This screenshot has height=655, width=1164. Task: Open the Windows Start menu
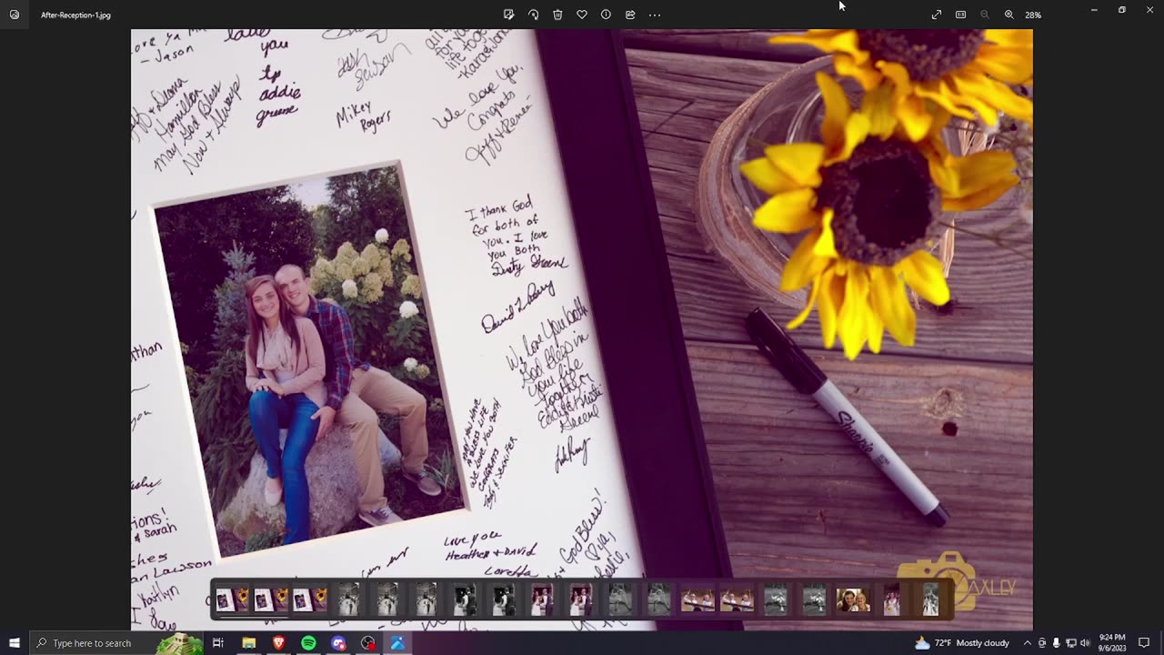tap(15, 643)
